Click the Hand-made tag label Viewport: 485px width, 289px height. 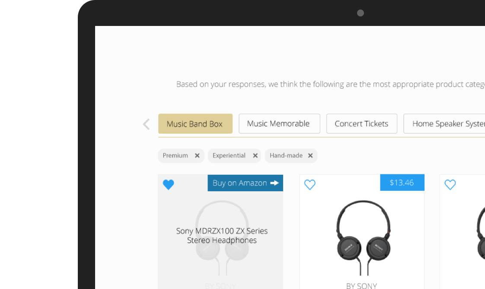tap(286, 155)
